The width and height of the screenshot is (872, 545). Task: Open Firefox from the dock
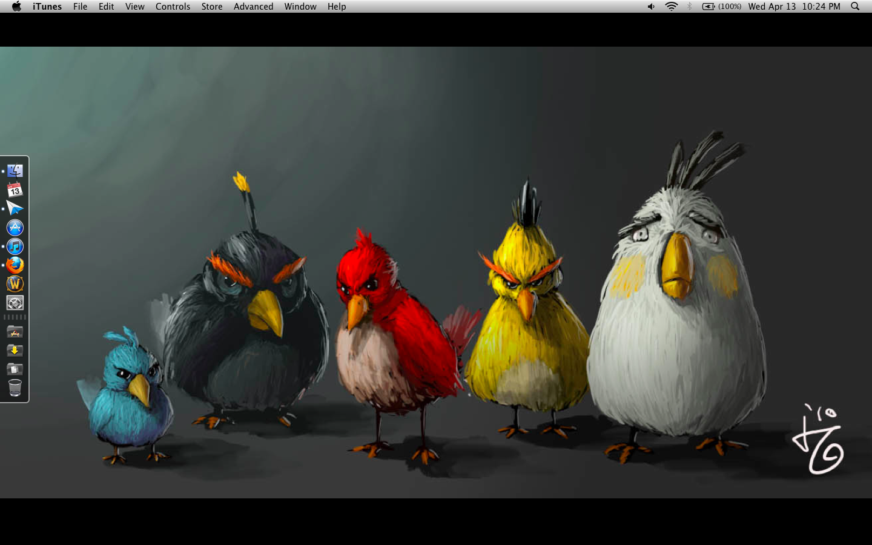coord(15,265)
